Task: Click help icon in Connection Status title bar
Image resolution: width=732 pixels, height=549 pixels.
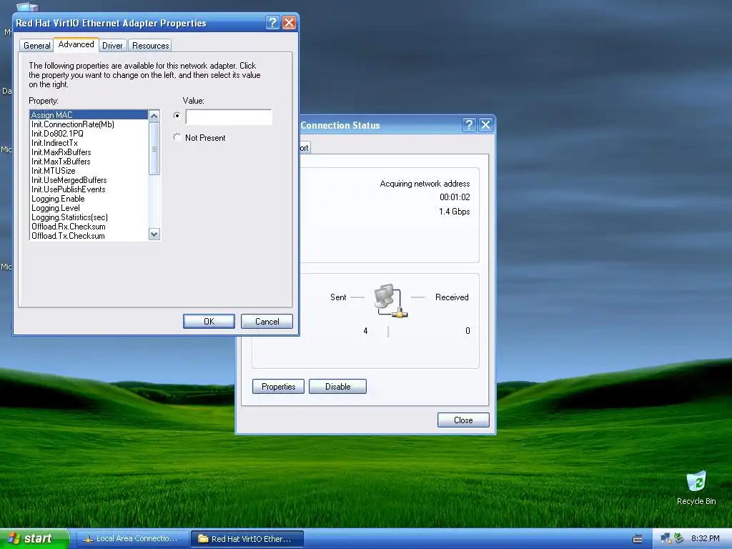Action: point(469,124)
